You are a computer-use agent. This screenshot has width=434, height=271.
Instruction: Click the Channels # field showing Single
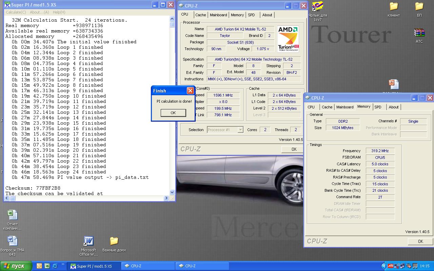(413, 121)
